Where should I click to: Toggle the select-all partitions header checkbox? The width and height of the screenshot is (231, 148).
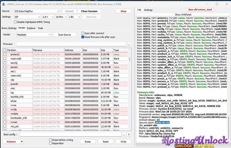[x=4, y=50]
